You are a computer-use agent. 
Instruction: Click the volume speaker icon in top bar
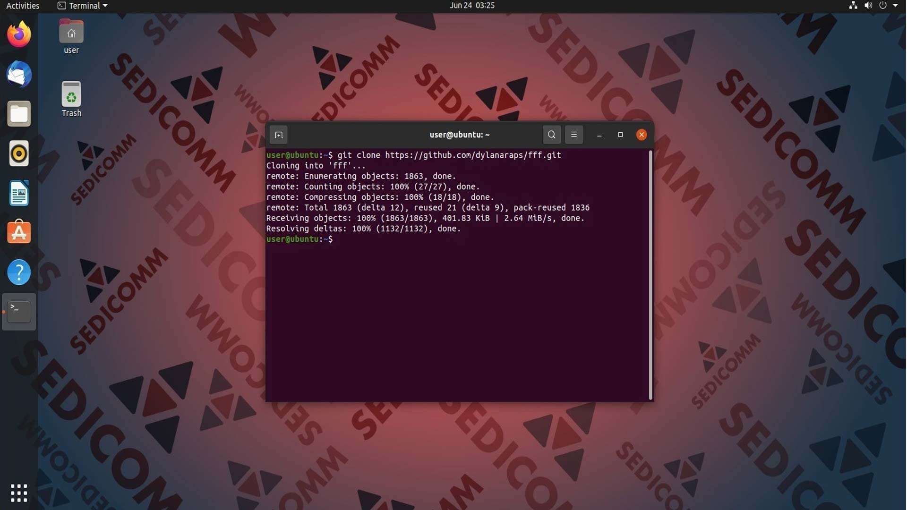click(868, 6)
